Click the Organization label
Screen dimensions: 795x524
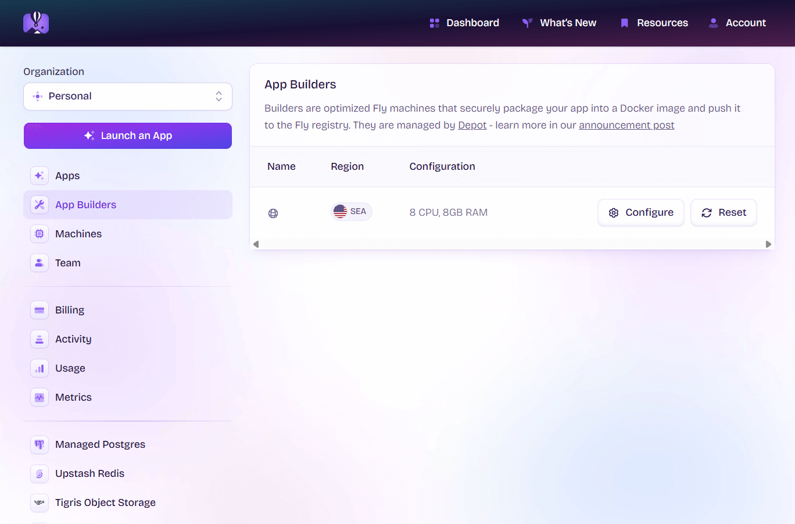point(53,72)
